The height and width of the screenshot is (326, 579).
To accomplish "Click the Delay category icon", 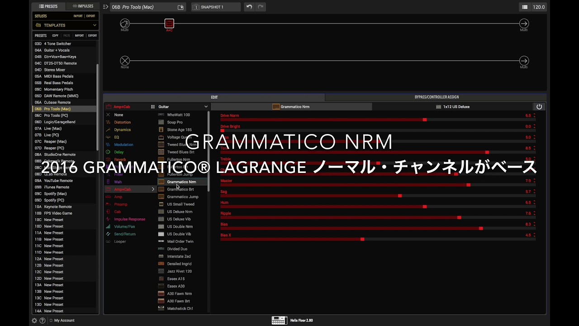I will [x=108, y=152].
